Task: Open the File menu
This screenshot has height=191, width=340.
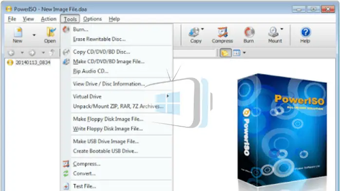Action: (x=12, y=19)
